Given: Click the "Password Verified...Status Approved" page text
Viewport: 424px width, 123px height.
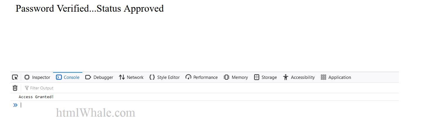Looking at the screenshot, I should pyautogui.click(x=89, y=8).
